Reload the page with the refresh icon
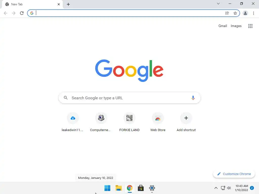Screen dimensions: 259x194 [x=22, y=13]
